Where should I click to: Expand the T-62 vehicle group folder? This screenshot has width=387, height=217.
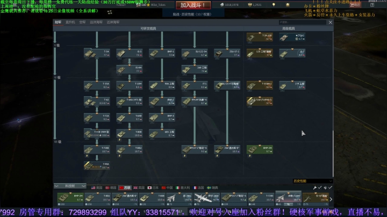(x=97, y=102)
